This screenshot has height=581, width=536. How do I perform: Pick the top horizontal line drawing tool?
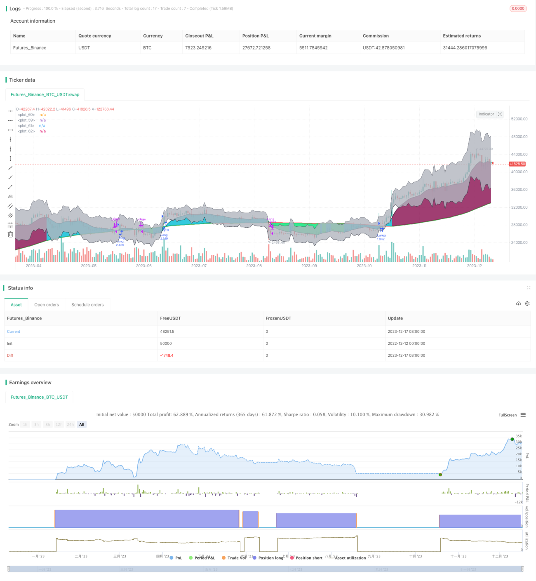pyautogui.click(x=10, y=111)
